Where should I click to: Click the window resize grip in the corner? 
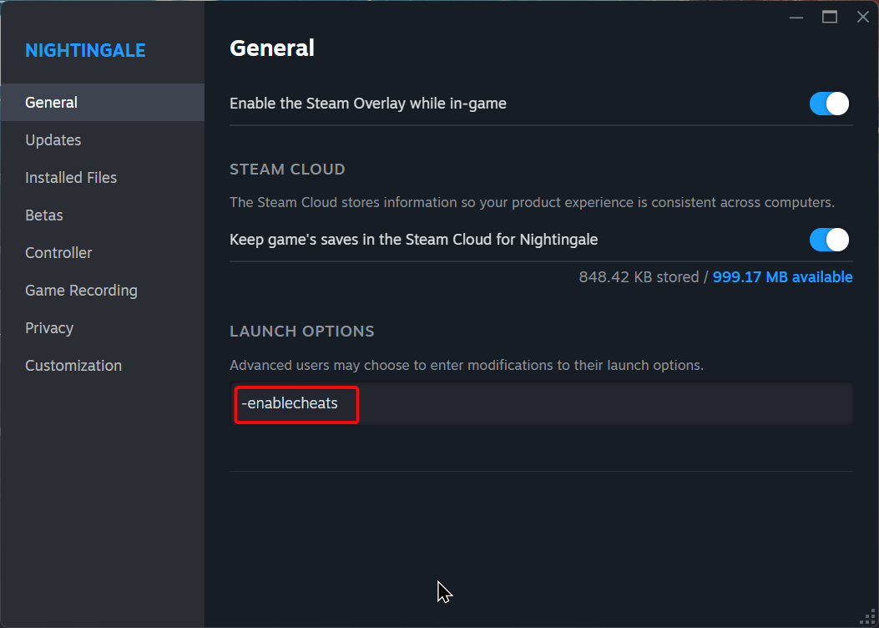(x=868, y=617)
